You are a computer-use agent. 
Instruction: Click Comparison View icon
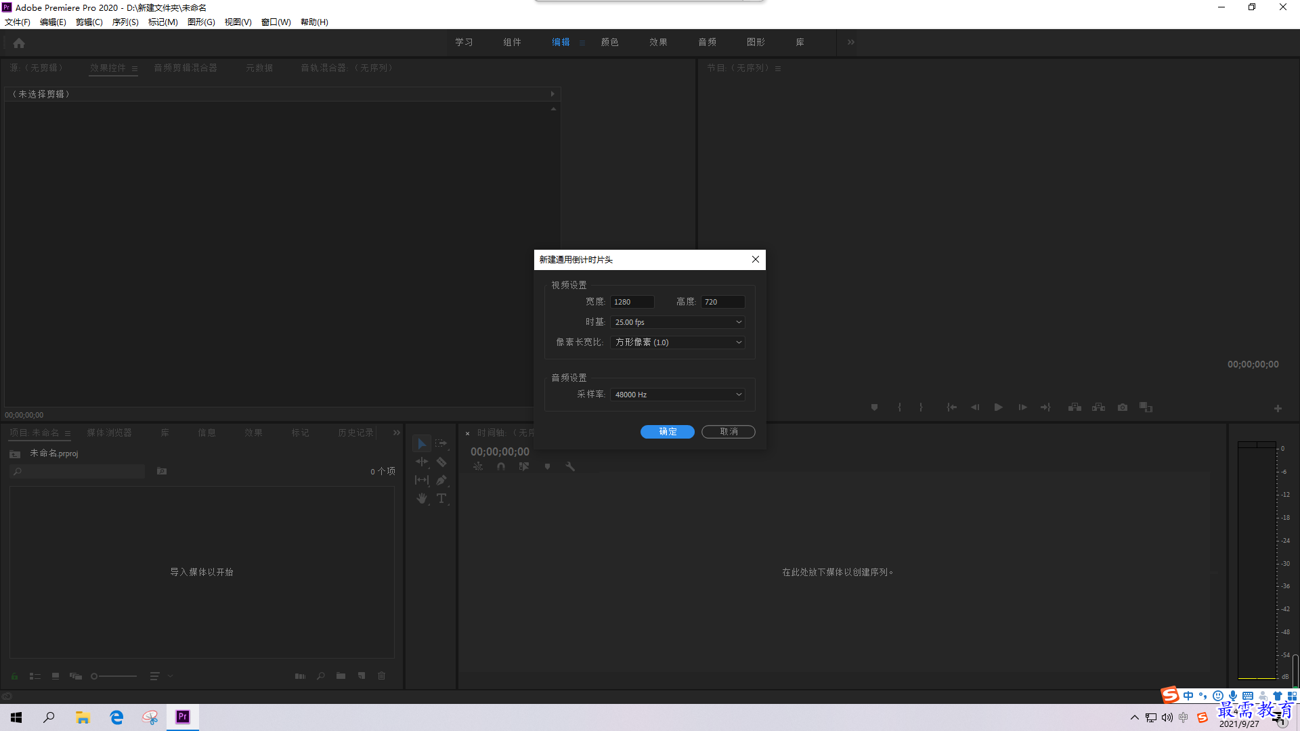[x=1146, y=407]
